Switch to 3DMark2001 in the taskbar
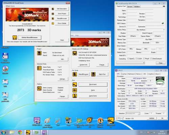The image size is (169, 135). [28, 132]
